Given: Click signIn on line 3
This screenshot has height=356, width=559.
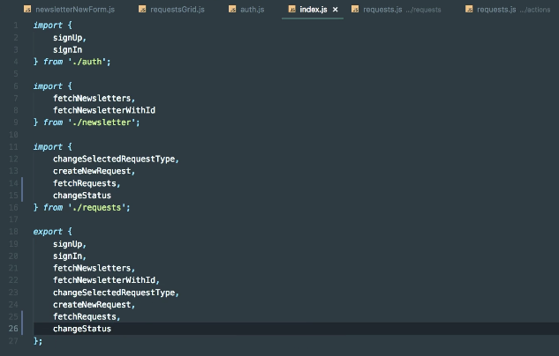Looking at the screenshot, I should [68, 50].
